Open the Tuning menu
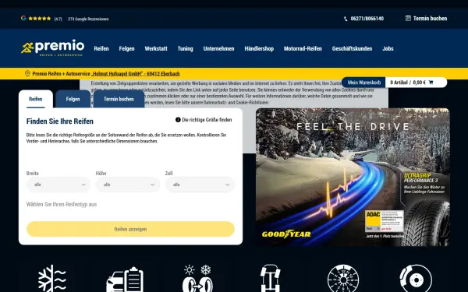Image resolution: width=468 pixels, height=292 pixels. pyautogui.click(x=185, y=48)
